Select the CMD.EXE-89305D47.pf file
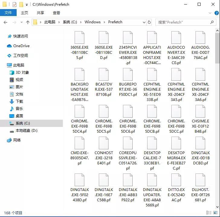Viewport: 220px width, 217px height. 79,151
